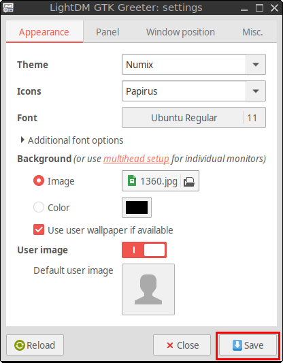Open the Icons dropdown arrow
Image resolution: width=283 pixels, height=363 pixels.
pyautogui.click(x=256, y=91)
